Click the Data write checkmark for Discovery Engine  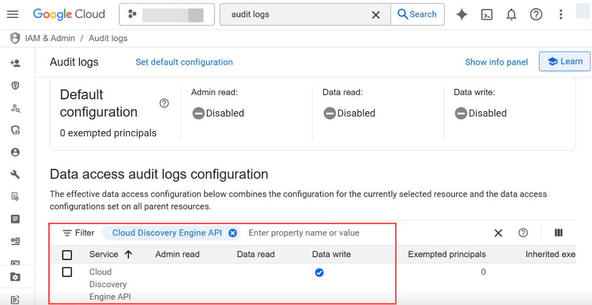(319, 272)
